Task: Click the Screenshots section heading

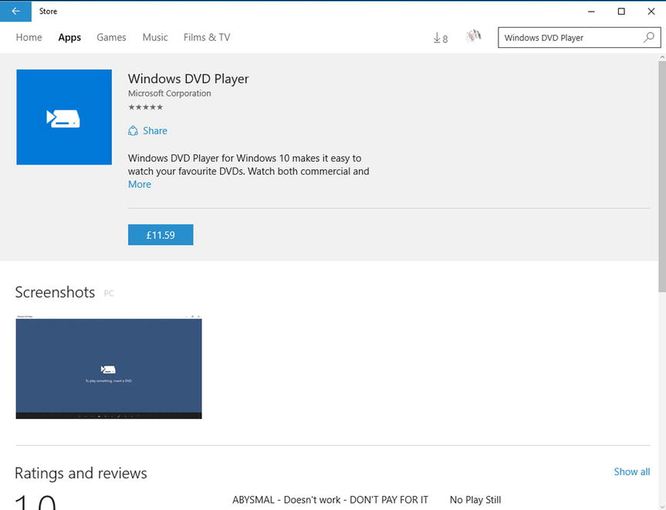Action: point(55,292)
